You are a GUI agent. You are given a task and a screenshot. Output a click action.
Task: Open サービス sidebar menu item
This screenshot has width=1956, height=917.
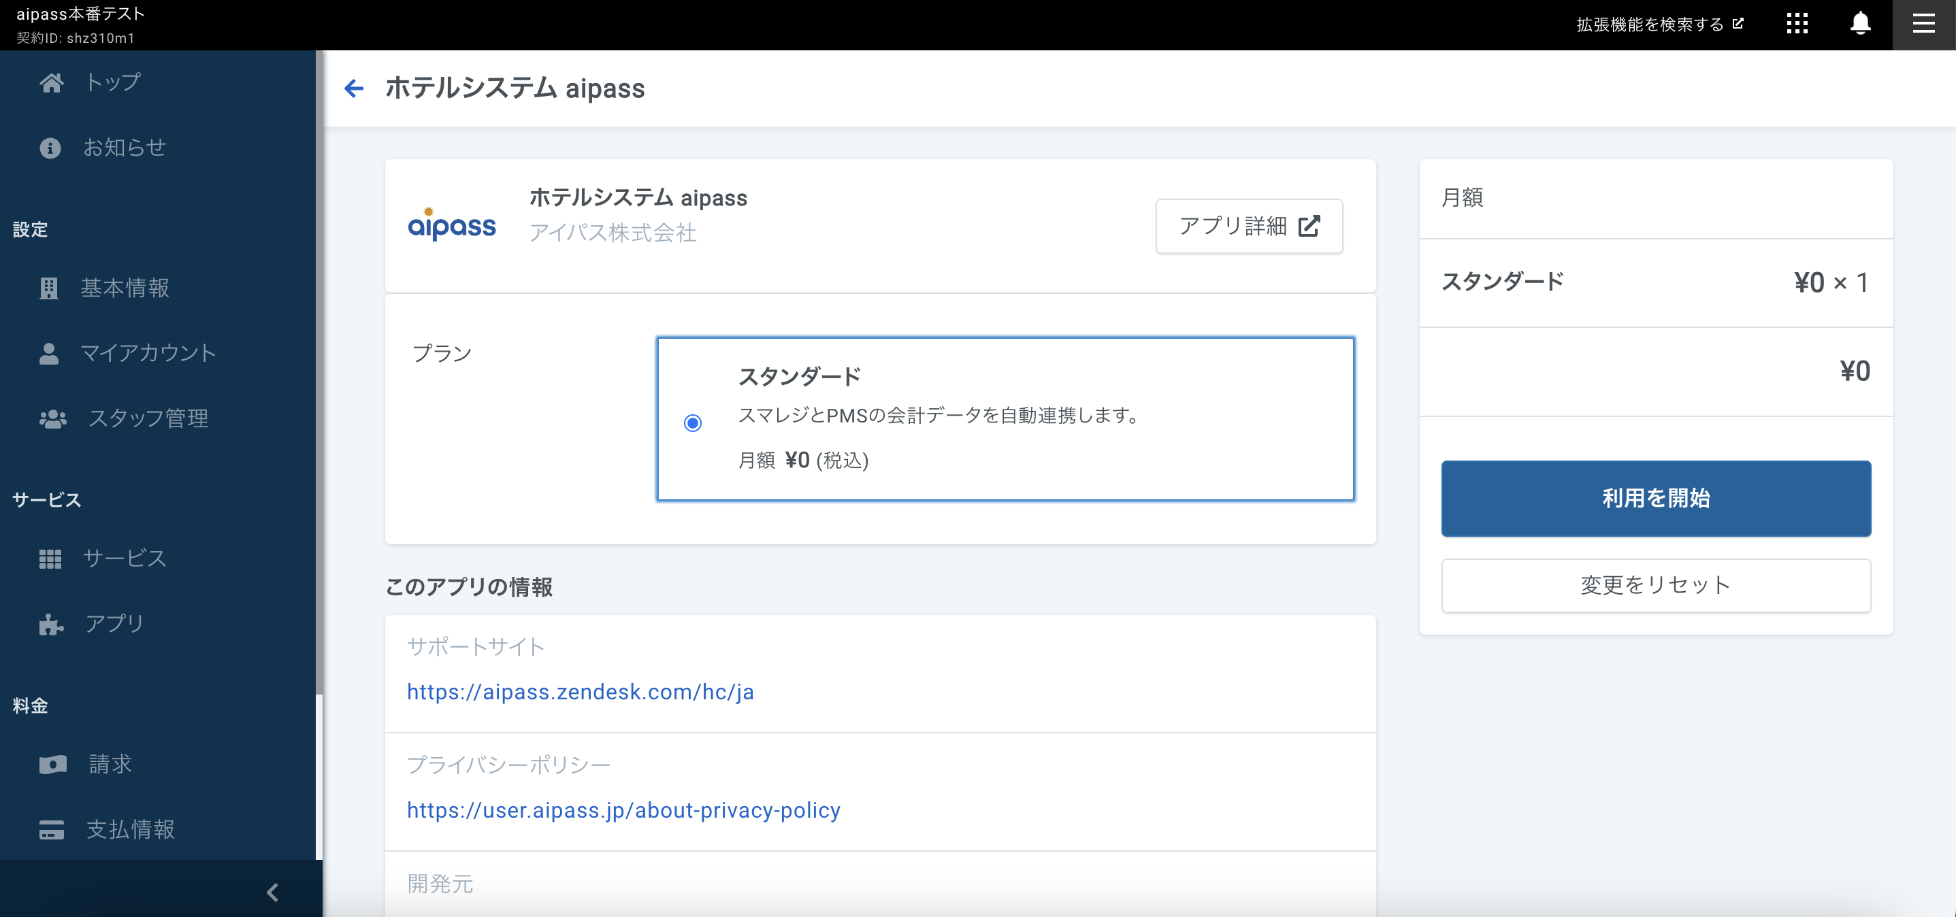click(x=125, y=558)
